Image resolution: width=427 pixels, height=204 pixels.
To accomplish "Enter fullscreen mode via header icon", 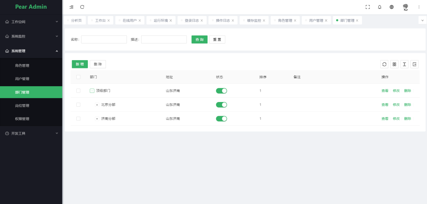I will (368, 7).
